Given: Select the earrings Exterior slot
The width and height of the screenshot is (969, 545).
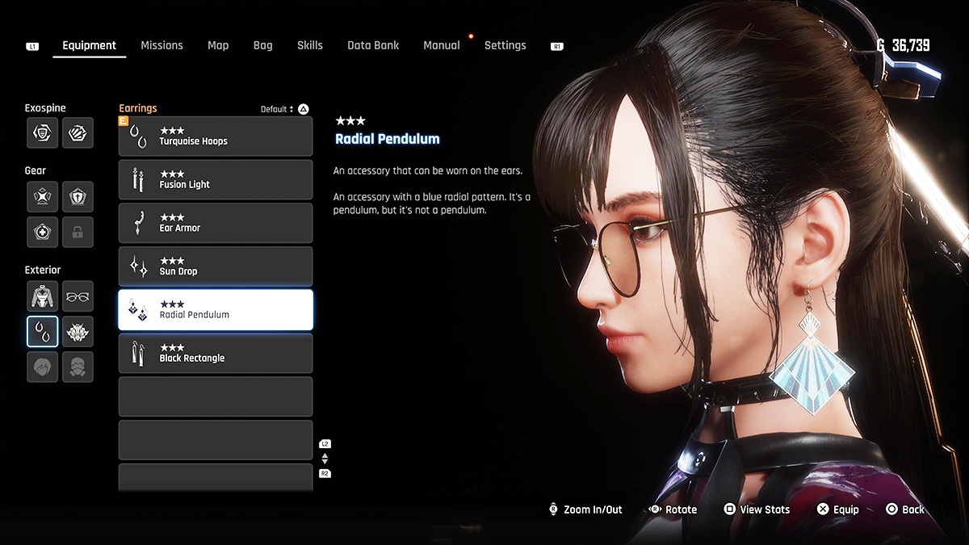Looking at the screenshot, I should pyautogui.click(x=42, y=332).
